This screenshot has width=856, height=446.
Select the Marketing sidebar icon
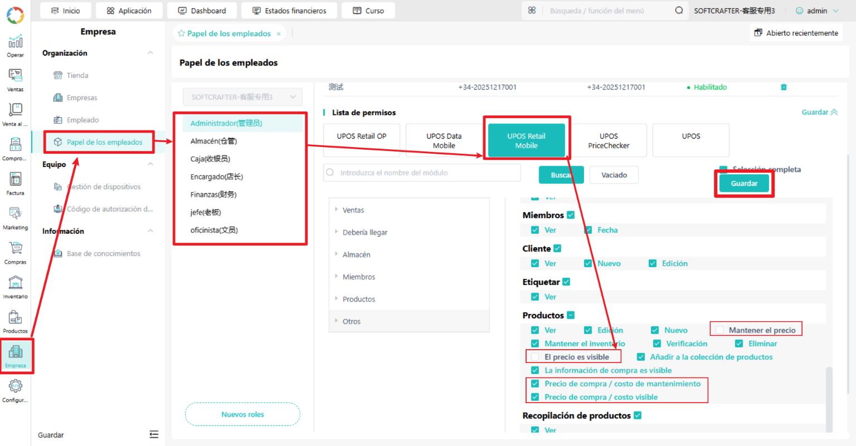(x=15, y=218)
